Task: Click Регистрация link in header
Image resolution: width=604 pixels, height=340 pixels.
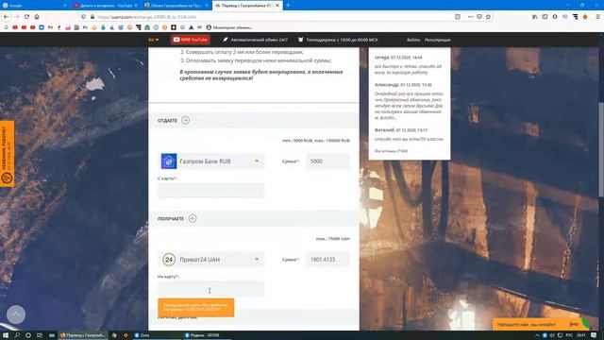Action: pyautogui.click(x=437, y=40)
